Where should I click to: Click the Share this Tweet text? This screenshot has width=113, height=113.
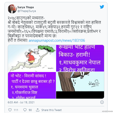[51, 110]
